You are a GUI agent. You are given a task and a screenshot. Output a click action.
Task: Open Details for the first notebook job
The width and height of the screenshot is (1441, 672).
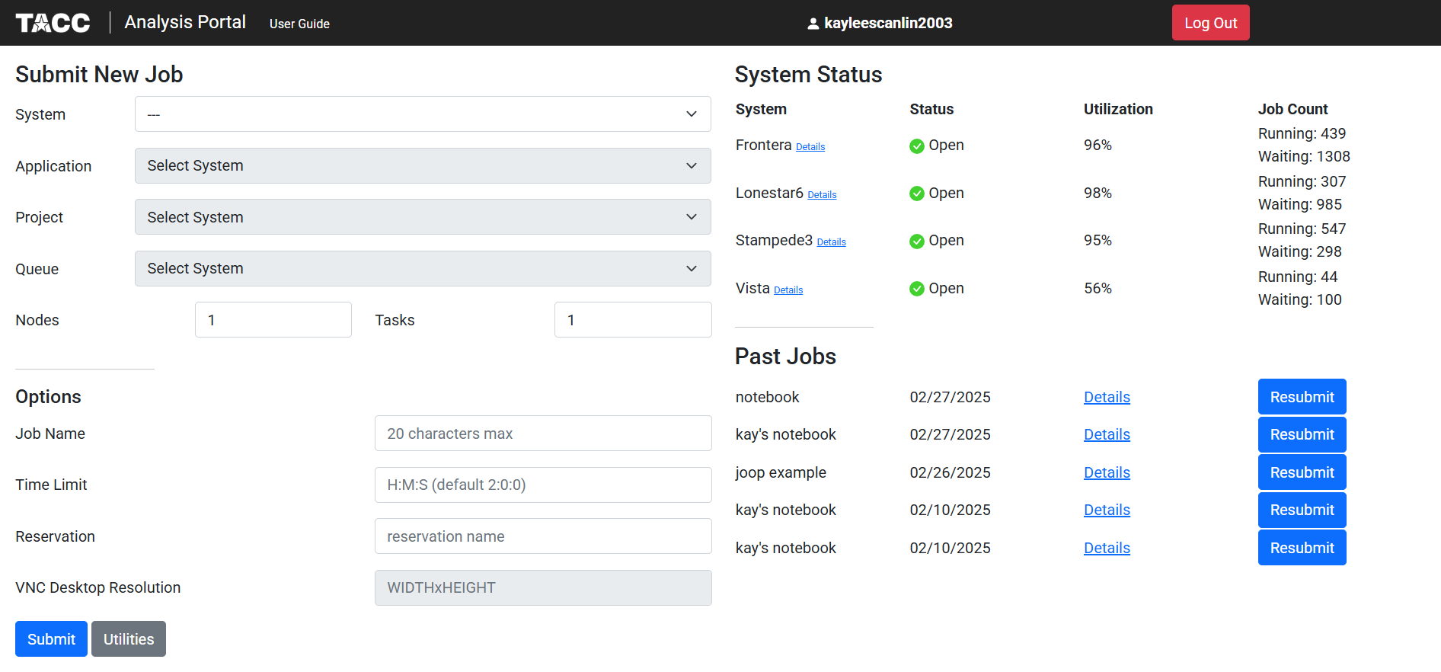pos(1107,397)
